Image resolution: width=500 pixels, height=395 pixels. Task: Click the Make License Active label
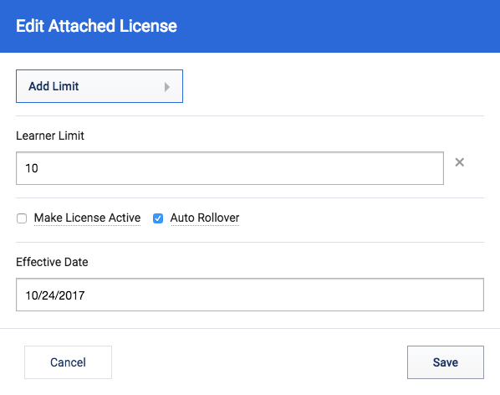pyautogui.click(x=87, y=218)
